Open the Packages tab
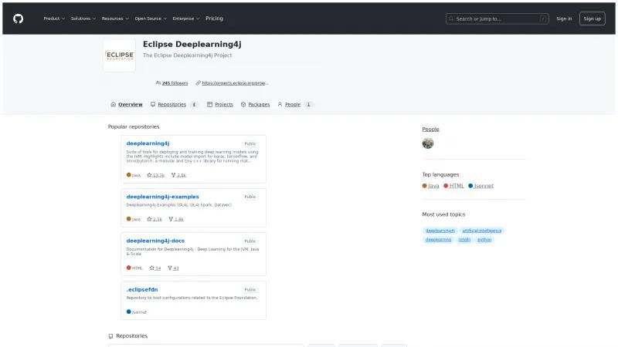This screenshot has height=347, width=618. click(256, 104)
